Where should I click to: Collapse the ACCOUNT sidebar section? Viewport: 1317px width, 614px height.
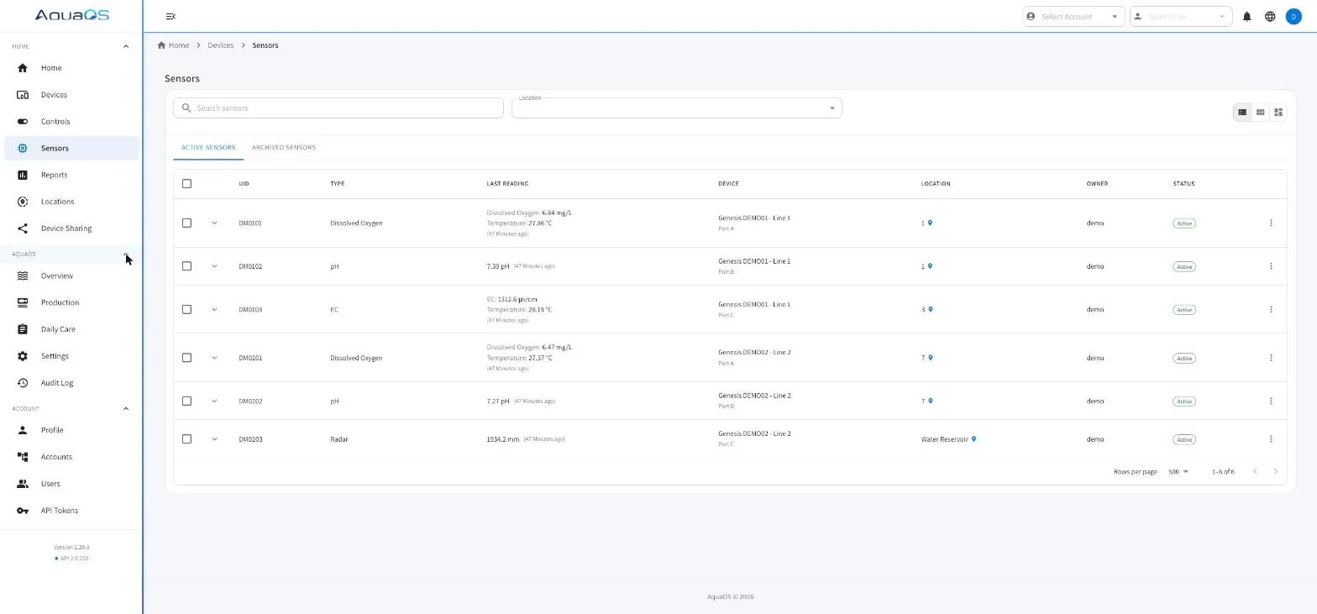(126, 409)
